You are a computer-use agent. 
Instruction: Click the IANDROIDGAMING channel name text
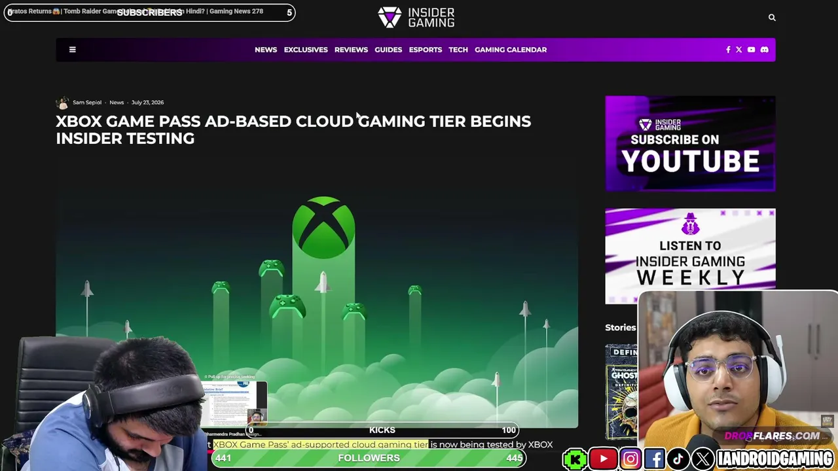(x=775, y=459)
